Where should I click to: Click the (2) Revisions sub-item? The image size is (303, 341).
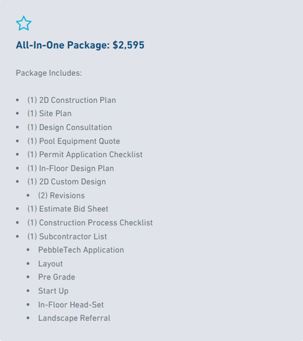[x=61, y=196]
